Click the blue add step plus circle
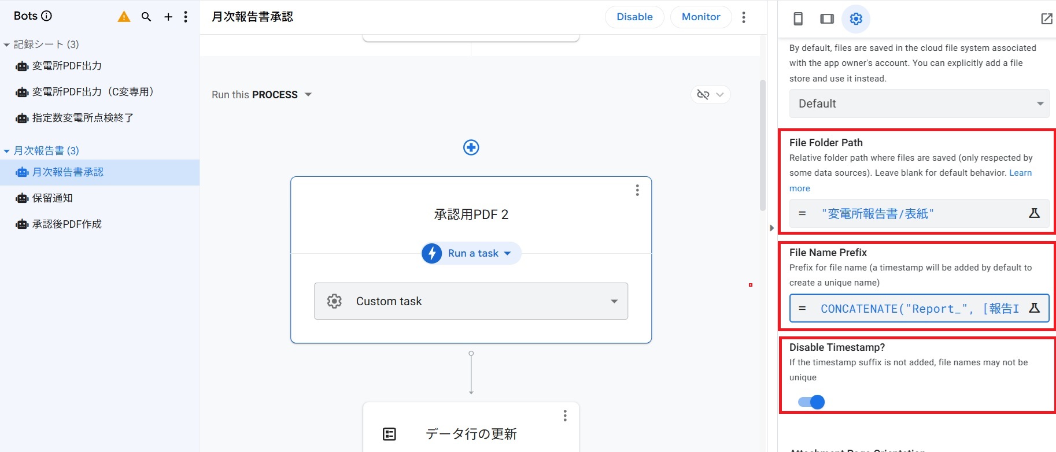 coord(471,147)
